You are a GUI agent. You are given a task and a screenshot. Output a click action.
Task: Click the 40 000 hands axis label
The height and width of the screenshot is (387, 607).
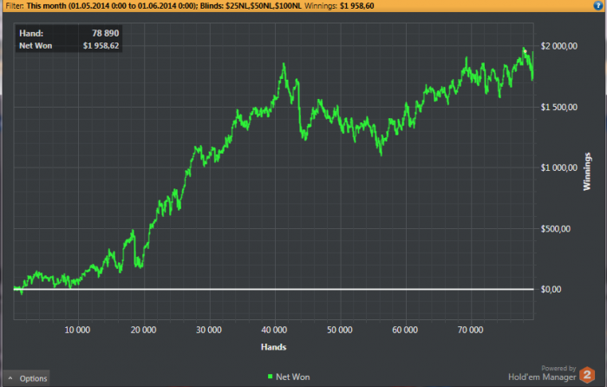tap(274, 330)
